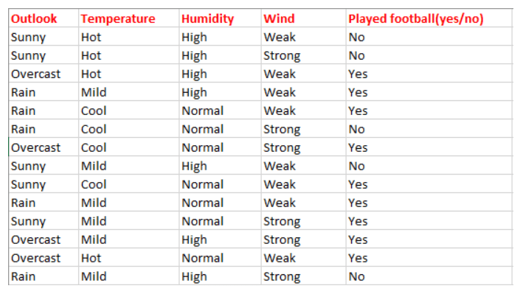Screen dimensions: 523x297
Task: Select the topmost "Strong" wind cell
Action: click(283, 55)
